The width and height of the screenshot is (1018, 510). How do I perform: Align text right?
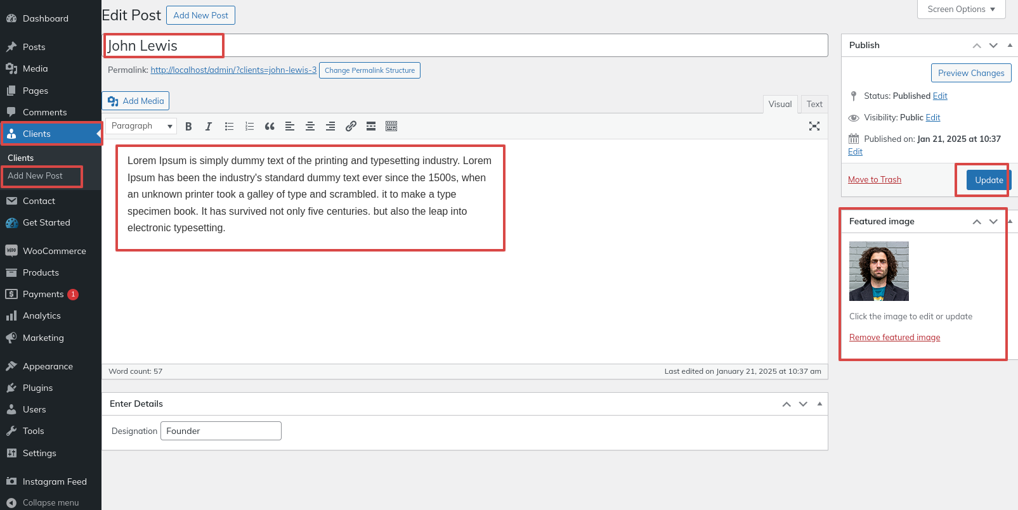(x=330, y=126)
